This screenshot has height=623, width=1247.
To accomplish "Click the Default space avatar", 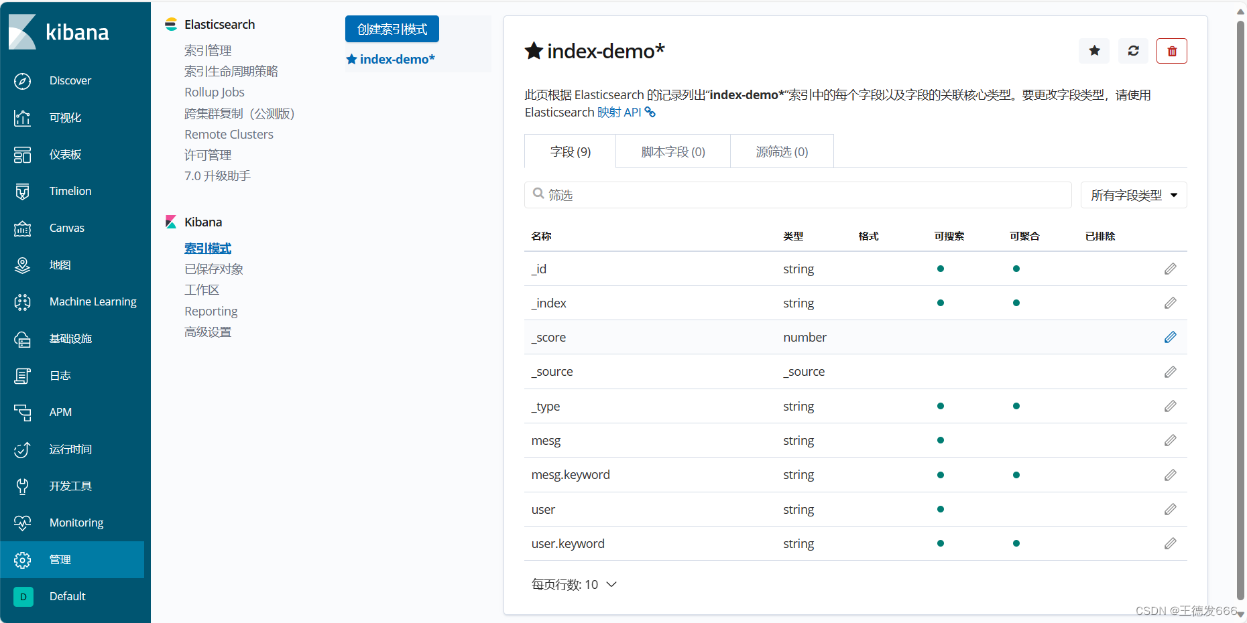I will point(23,596).
